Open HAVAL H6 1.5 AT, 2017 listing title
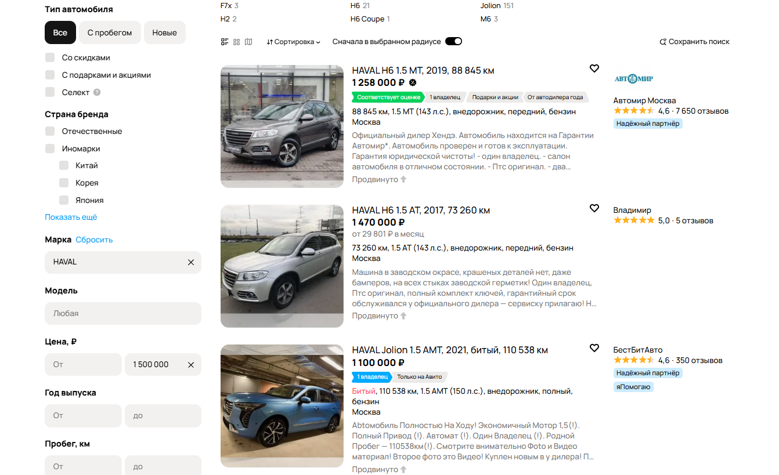 [x=421, y=211]
